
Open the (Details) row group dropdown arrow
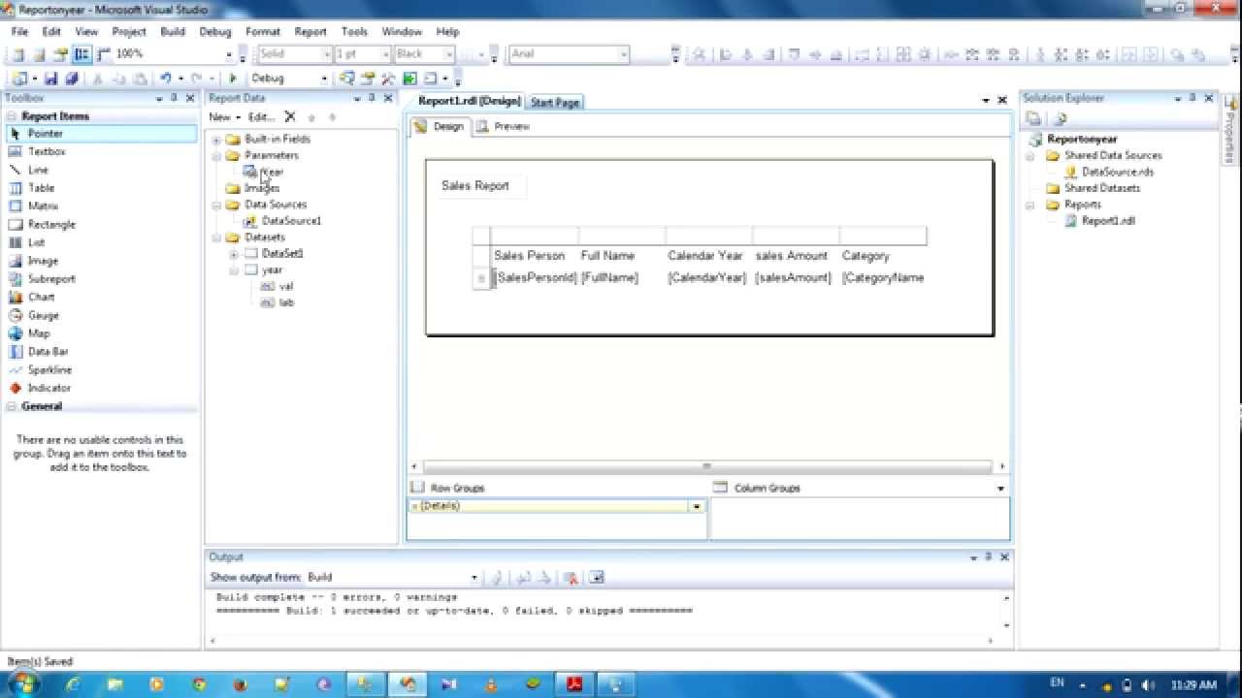point(696,506)
